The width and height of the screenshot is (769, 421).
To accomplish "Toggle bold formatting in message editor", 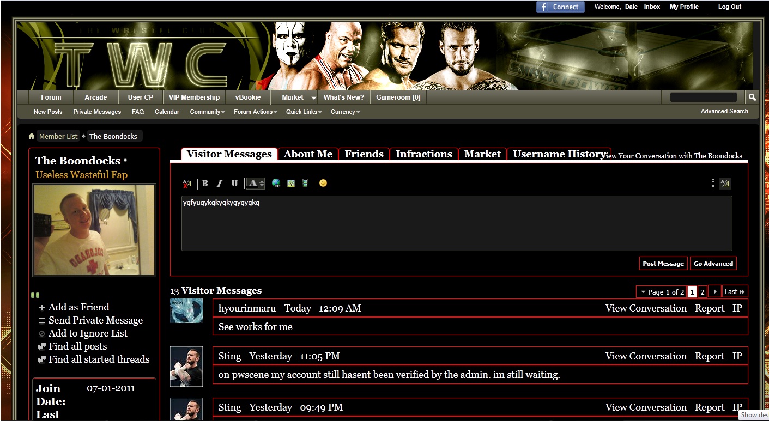I will click(205, 184).
